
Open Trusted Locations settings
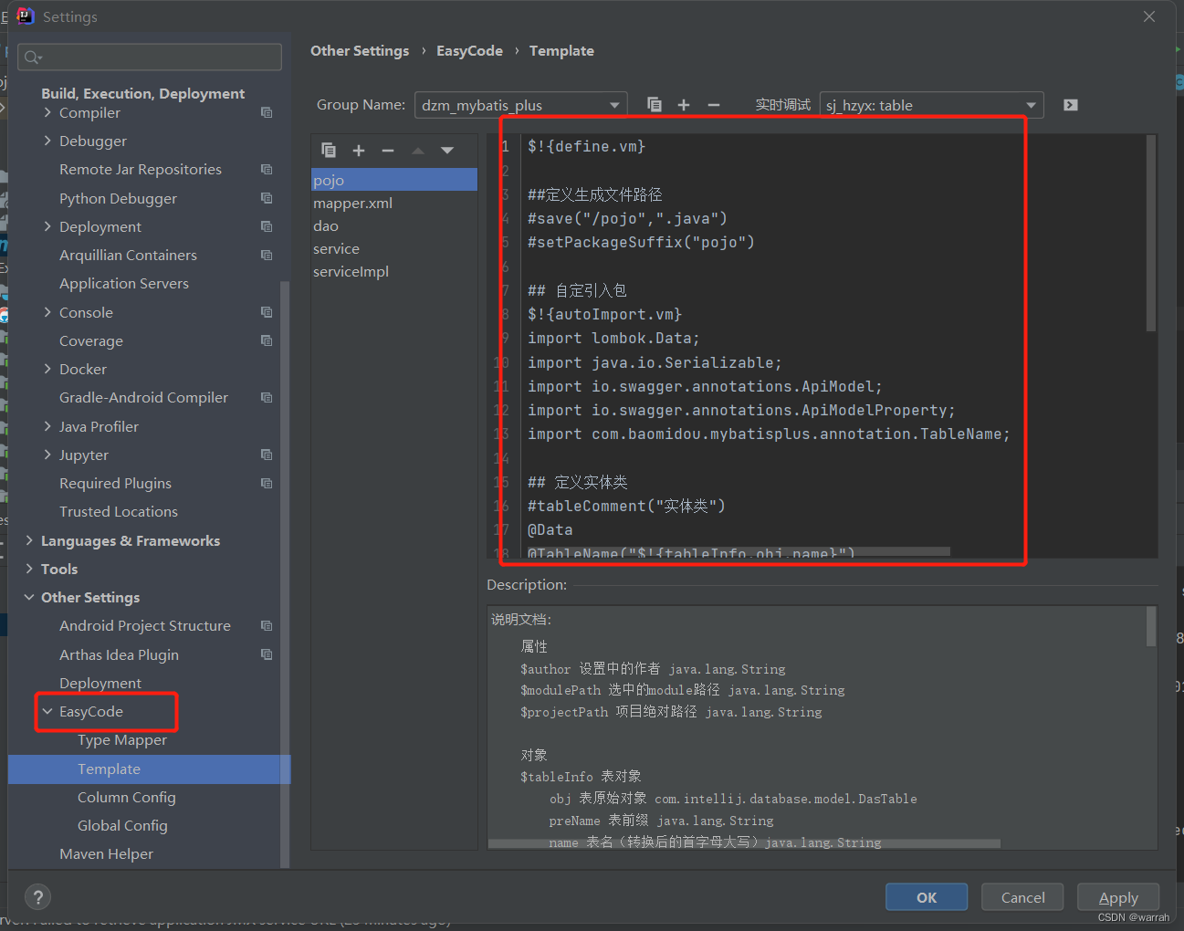119,511
